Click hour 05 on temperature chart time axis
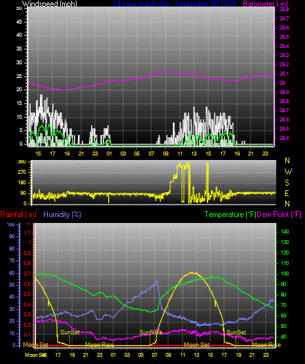 point(141,355)
